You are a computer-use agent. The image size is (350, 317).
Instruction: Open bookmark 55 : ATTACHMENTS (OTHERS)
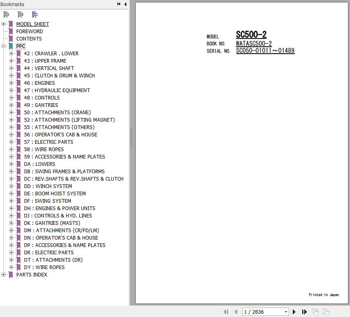click(59, 127)
